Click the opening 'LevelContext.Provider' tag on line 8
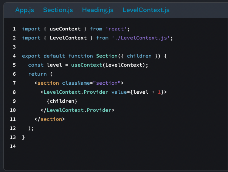The width and height of the screenshot is (228, 172). tap(76, 92)
